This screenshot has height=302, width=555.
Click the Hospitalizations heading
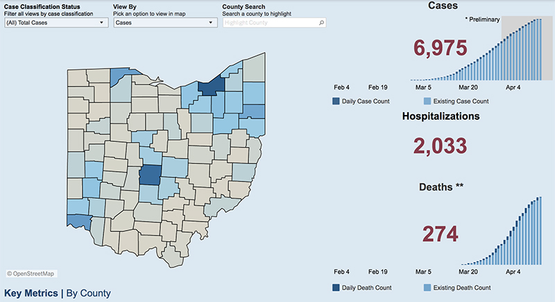[441, 116]
